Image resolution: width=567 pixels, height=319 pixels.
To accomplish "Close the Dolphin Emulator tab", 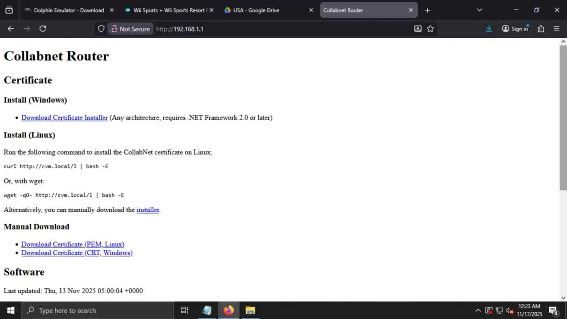I will click(112, 10).
